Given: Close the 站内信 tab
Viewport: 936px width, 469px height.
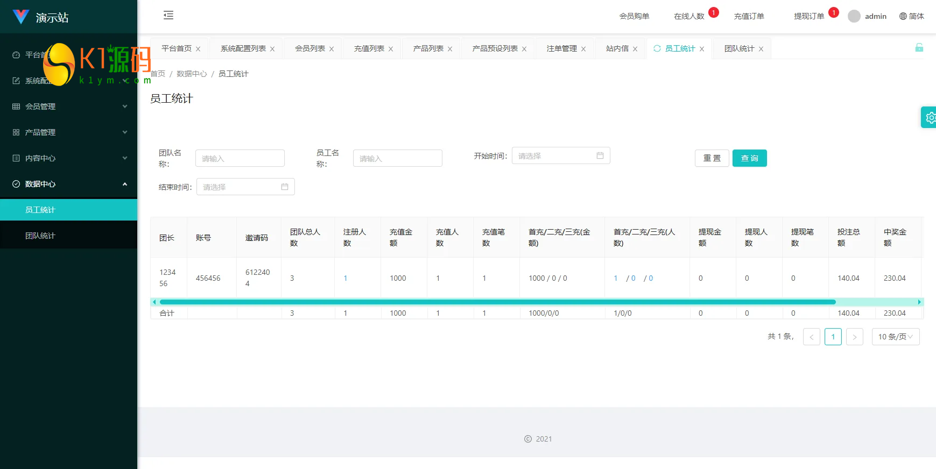Looking at the screenshot, I should [x=635, y=49].
